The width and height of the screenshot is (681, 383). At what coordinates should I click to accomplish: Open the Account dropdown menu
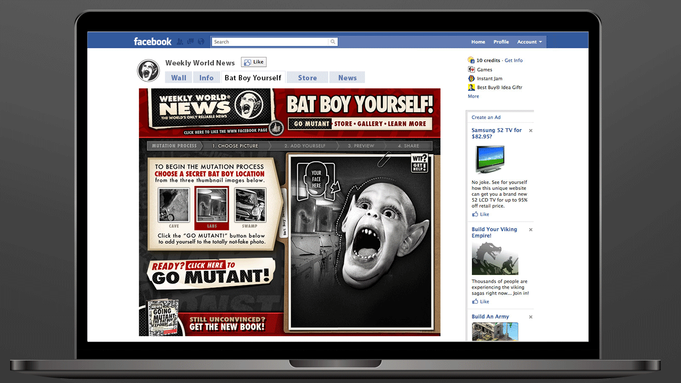[529, 41]
